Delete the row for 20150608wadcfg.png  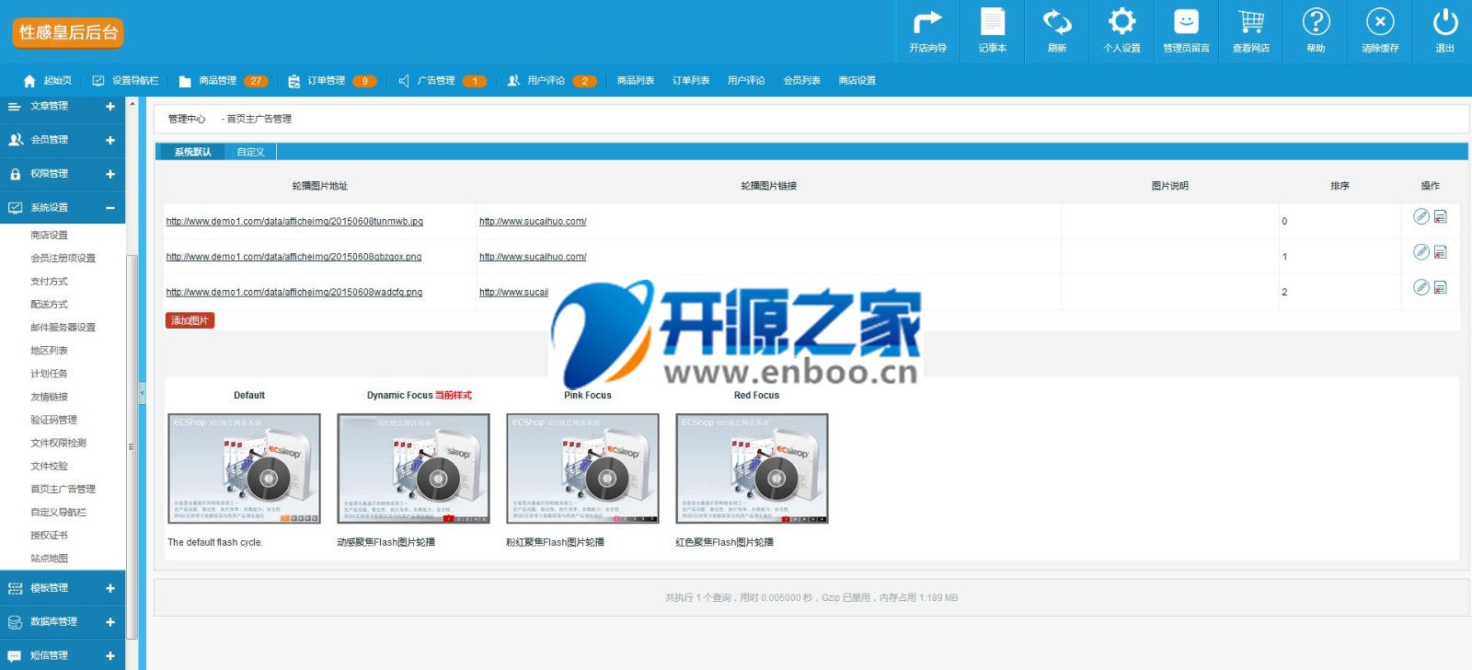pyautogui.click(x=1441, y=287)
